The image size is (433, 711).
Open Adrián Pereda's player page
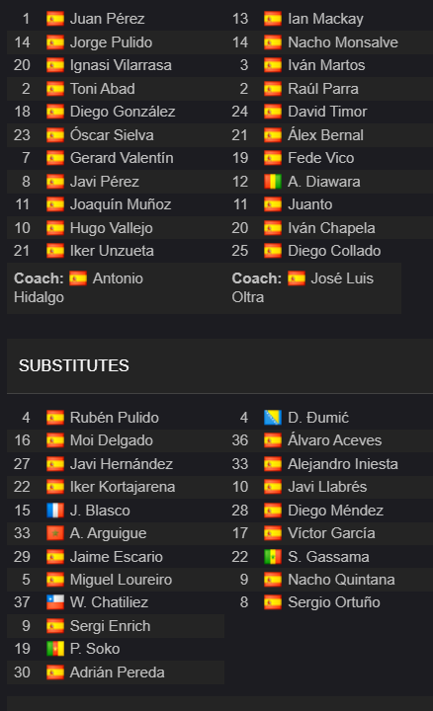(117, 672)
